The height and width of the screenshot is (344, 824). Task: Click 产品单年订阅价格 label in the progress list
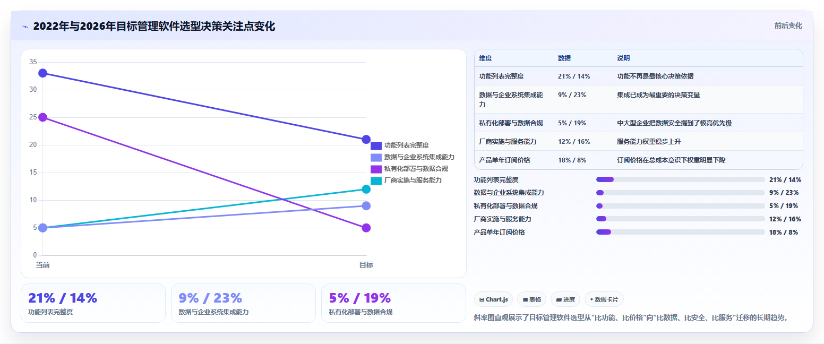[x=499, y=232]
